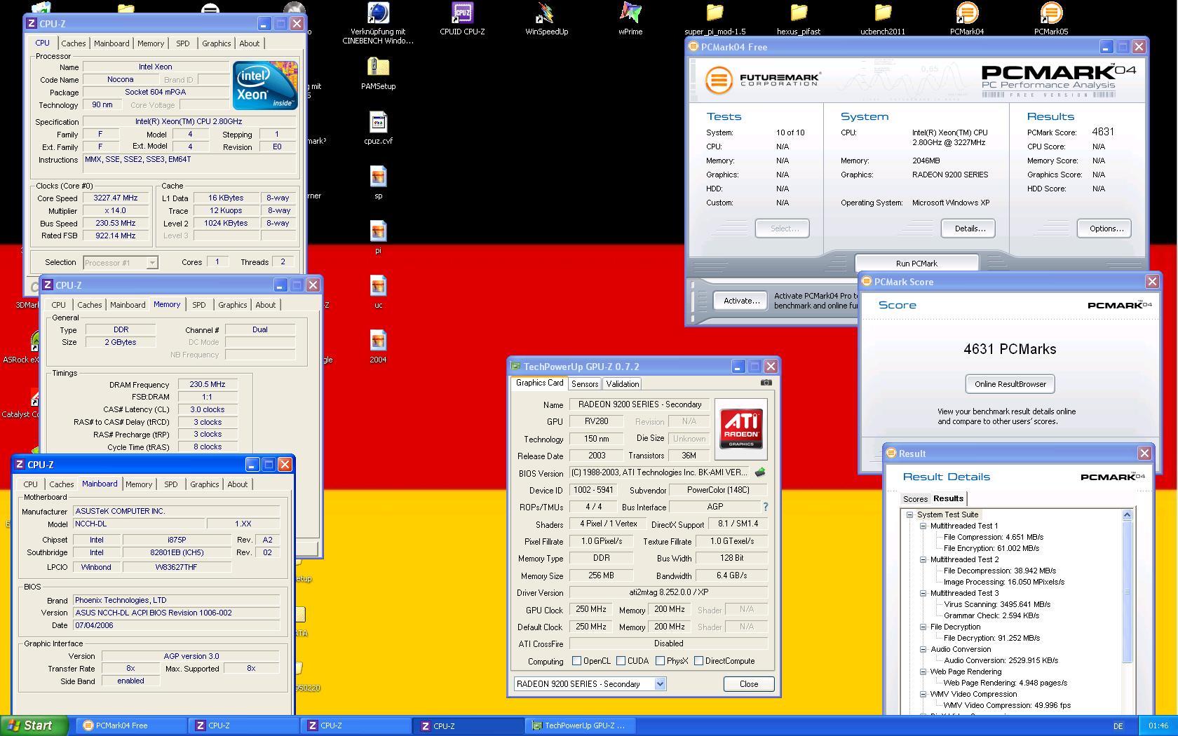This screenshot has height=736, width=1178.
Task: Open the ucbench2011 folder
Action: [883, 20]
